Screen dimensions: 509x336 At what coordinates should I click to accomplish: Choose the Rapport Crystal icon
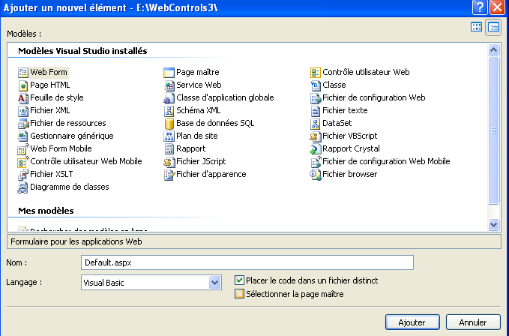click(316, 149)
